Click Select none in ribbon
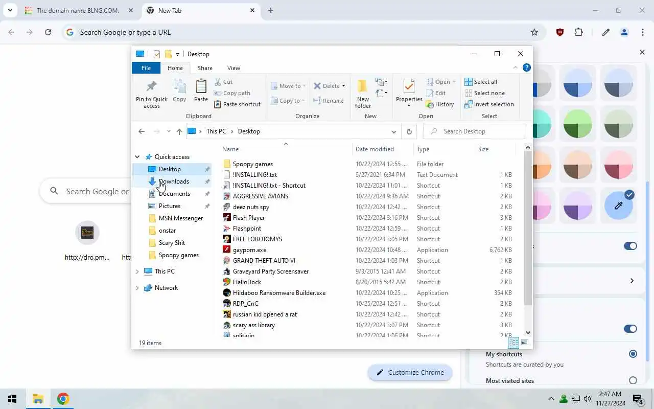Viewport: 654px width, 409px height. click(484, 93)
